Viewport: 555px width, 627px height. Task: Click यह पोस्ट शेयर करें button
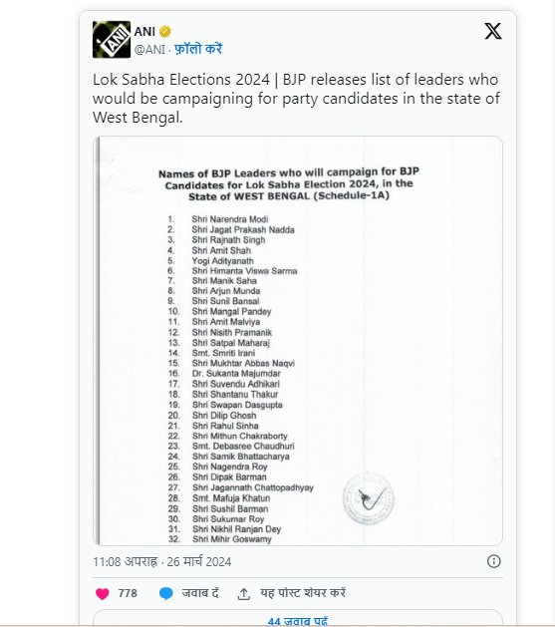click(x=303, y=593)
